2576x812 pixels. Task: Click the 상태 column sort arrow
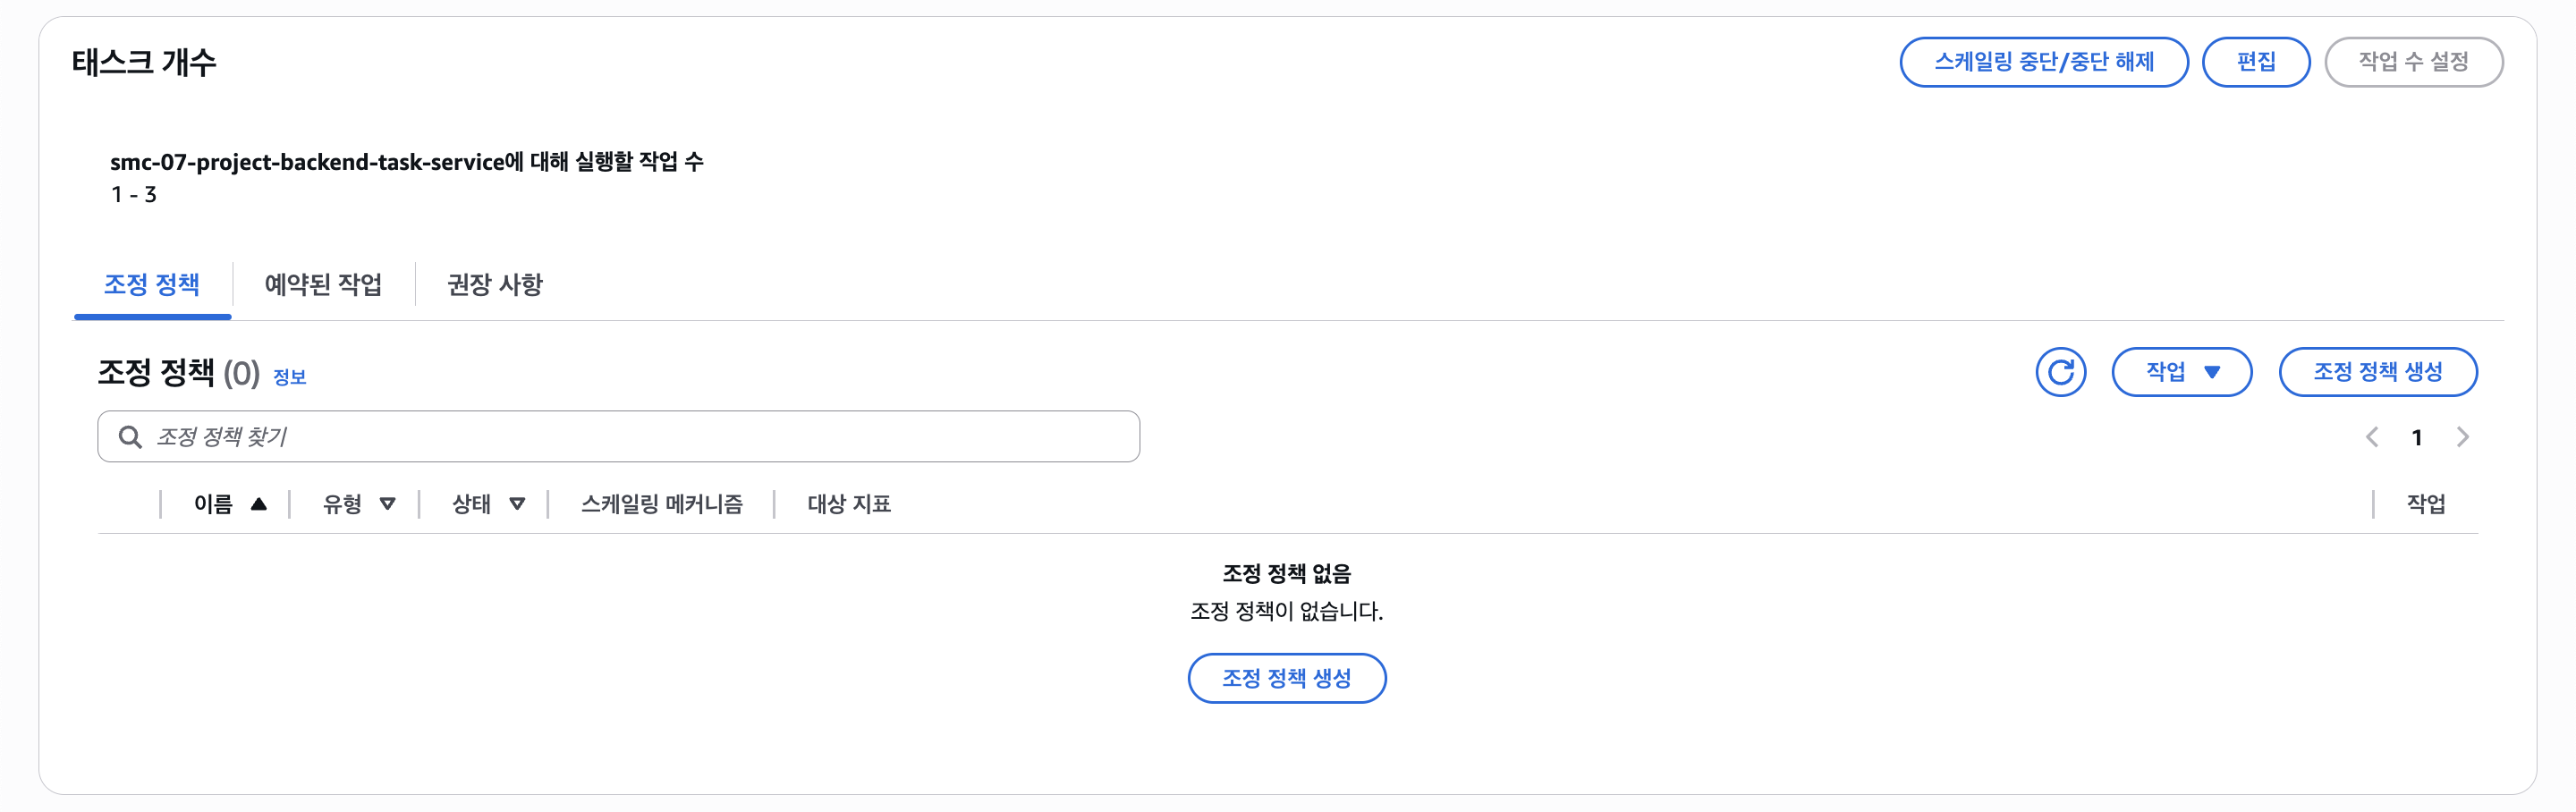[517, 504]
